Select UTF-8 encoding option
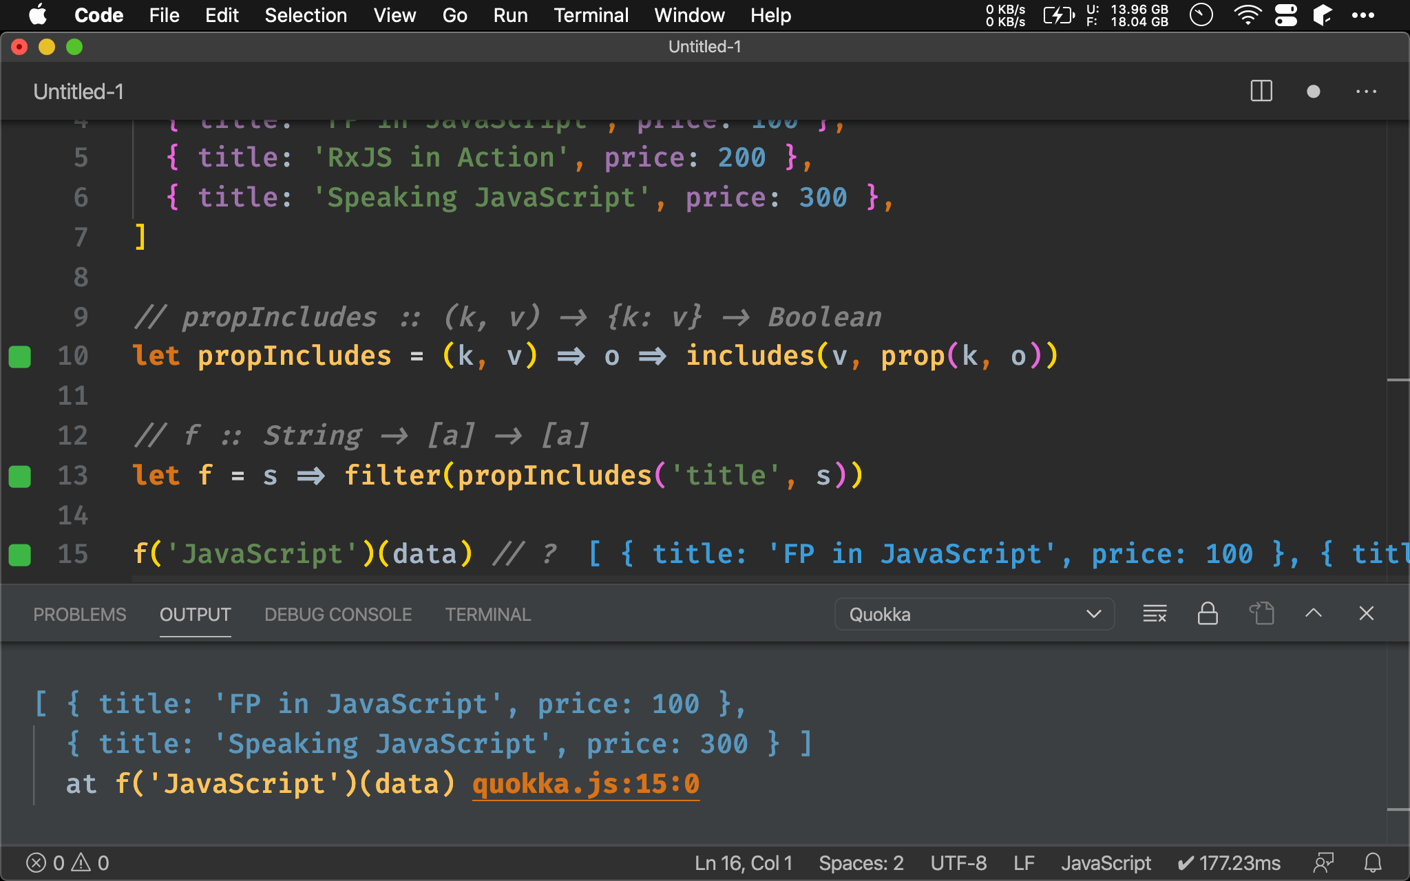 point(958,863)
